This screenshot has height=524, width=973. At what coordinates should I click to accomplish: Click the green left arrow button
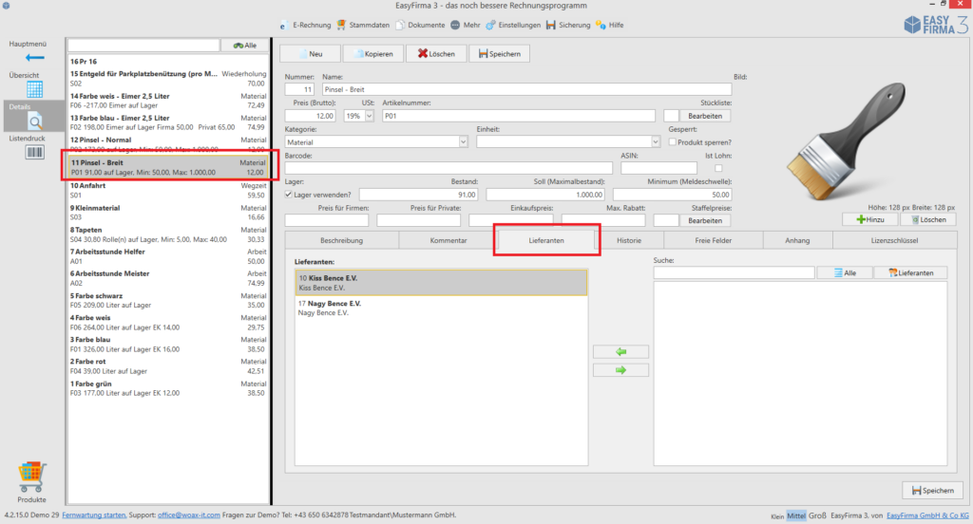click(620, 351)
